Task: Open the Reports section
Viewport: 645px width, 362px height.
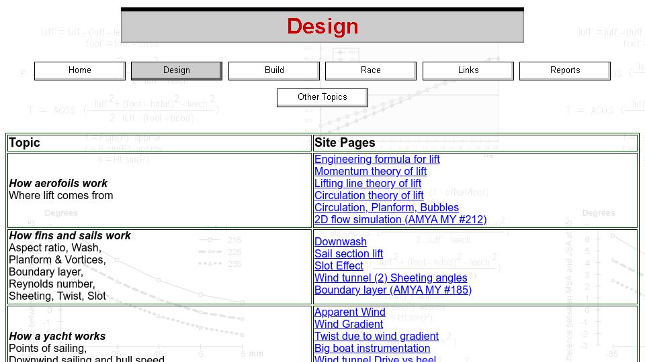Action: pyautogui.click(x=565, y=70)
